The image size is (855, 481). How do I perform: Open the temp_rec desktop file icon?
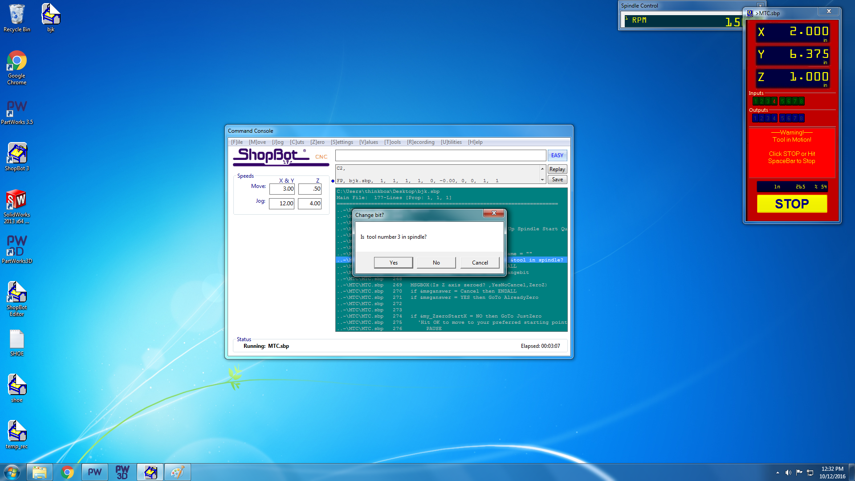pyautogui.click(x=17, y=435)
